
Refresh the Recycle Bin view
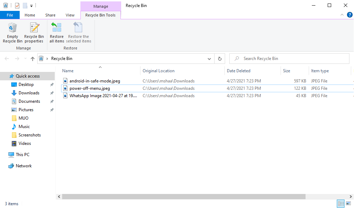220,59
